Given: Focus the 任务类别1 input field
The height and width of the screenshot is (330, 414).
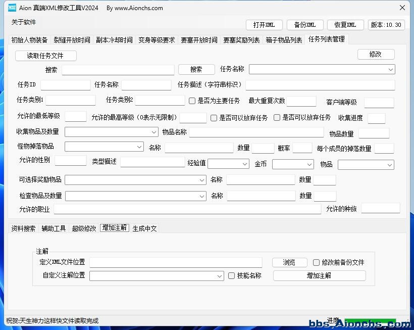Looking at the screenshot, I should point(71,101).
